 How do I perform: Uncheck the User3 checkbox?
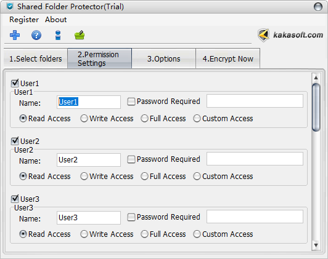coord(15,199)
